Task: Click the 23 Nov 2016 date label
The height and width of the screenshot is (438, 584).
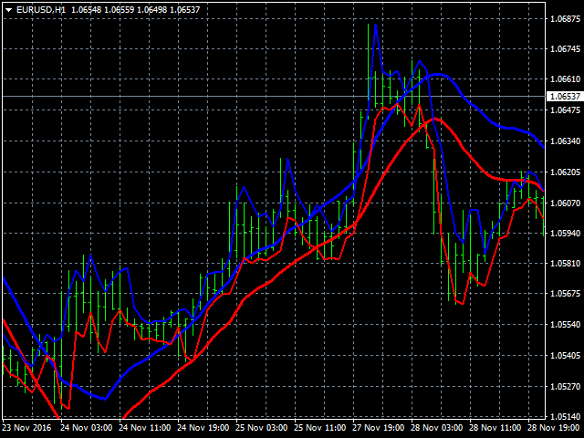Action: tap(26, 427)
